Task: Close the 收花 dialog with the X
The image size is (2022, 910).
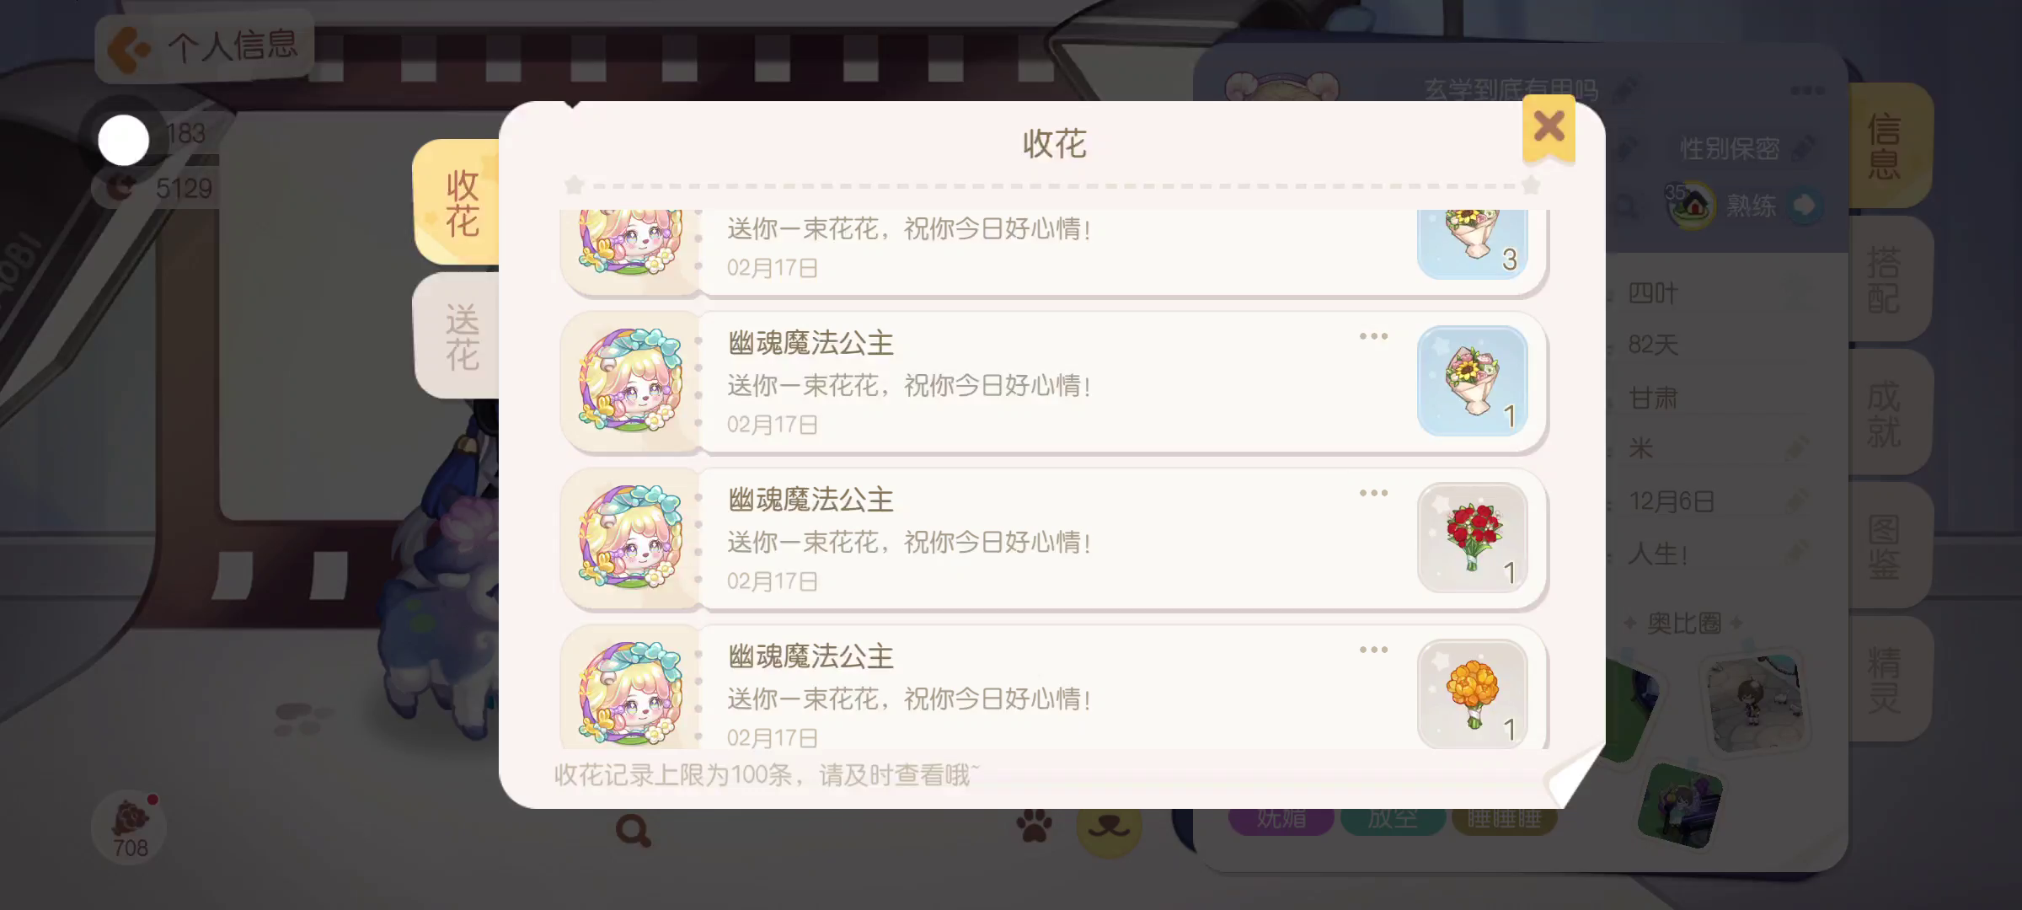Action: click(1549, 128)
